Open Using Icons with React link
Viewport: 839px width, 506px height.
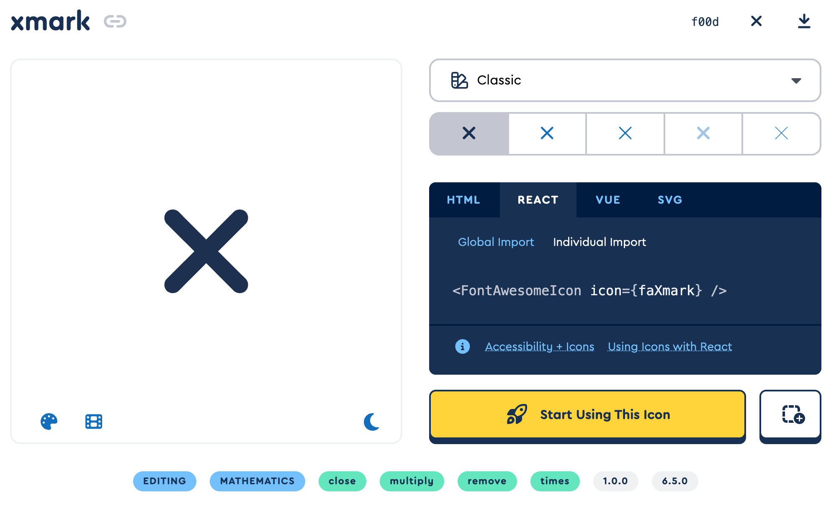tap(669, 347)
